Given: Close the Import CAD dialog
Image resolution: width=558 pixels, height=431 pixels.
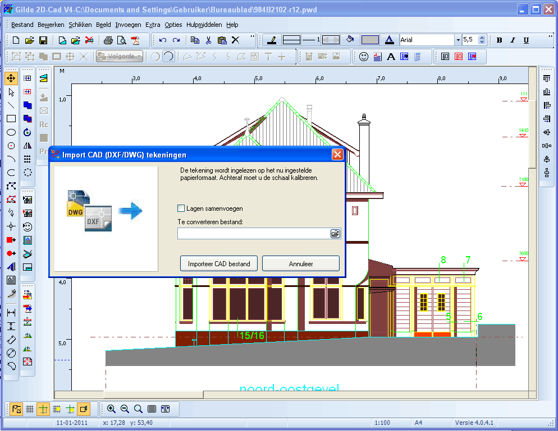Looking at the screenshot, I should tap(337, 155).
